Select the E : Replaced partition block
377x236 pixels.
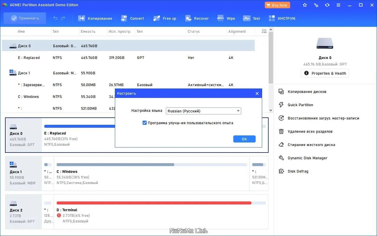point(78,135)
